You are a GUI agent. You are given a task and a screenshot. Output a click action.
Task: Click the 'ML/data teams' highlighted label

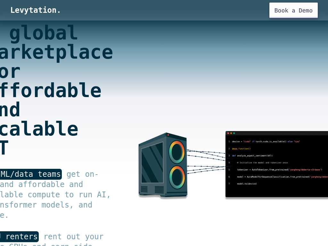pyautogui.click(x=31, y=174)
